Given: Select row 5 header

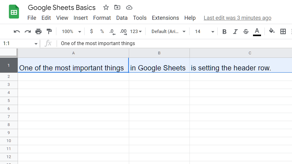Looking at the screenshot, I should (x=9, y=101).
